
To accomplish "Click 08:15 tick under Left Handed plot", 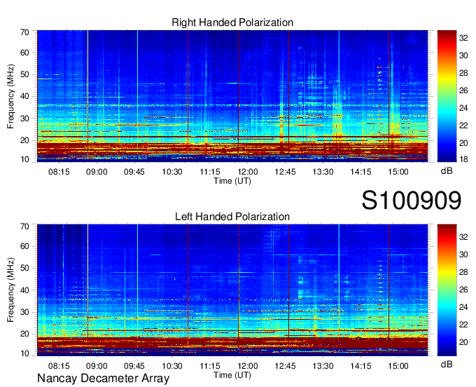I will tap(59, 366).
